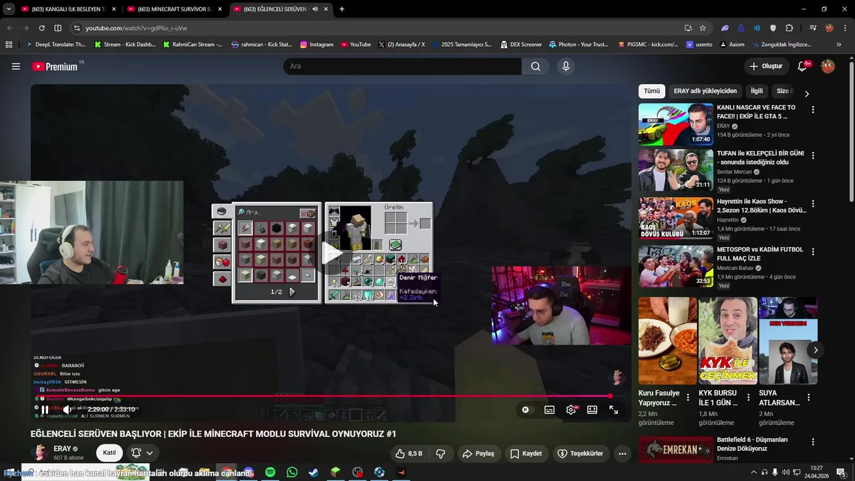This screenshot has width=855, height=481.
Task: Bookmark this page with the star
Action: click(703, 28)
